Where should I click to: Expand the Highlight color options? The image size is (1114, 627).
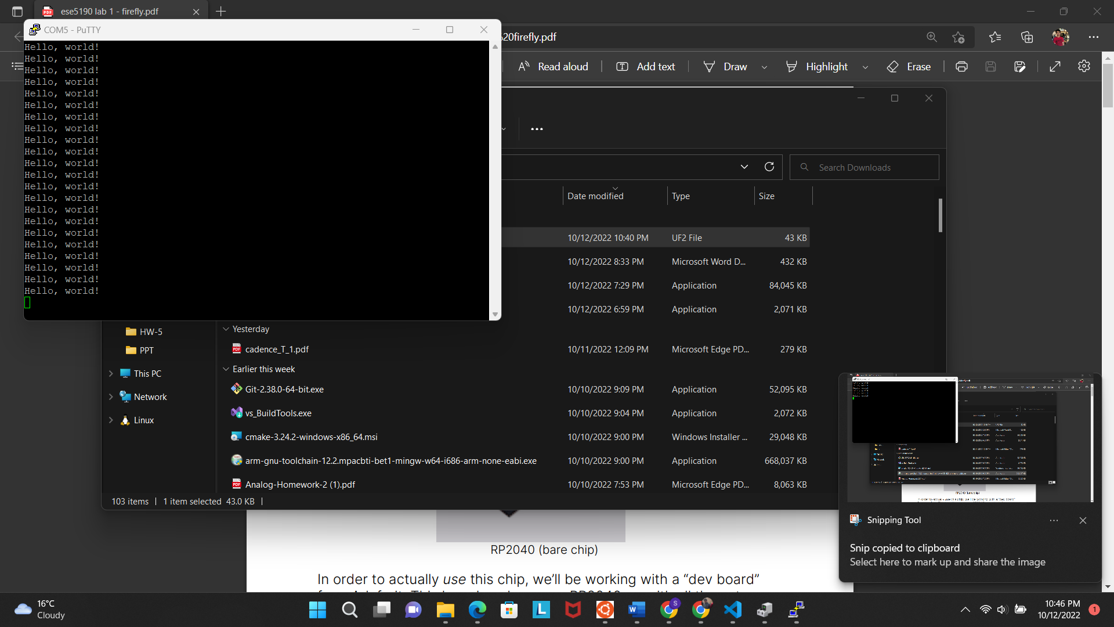pyautogui.click(x=865, y=67)
